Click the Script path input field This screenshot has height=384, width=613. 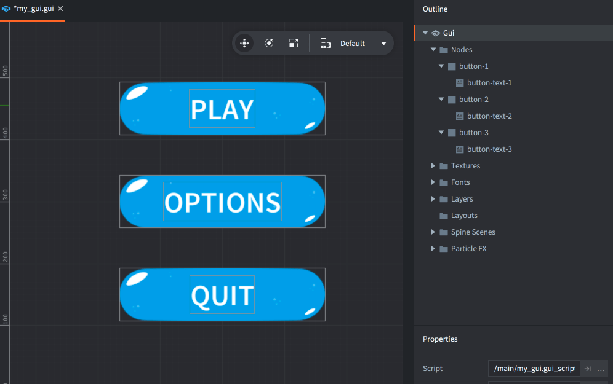pos(533,369)
